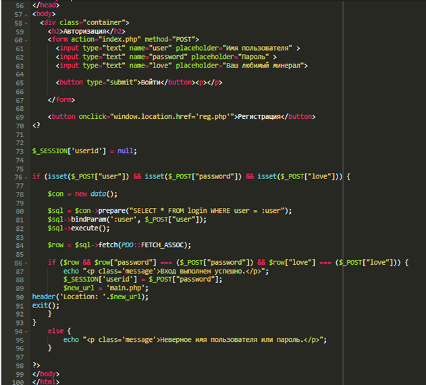426x385 pixels.
Task: Click the "index.php" form action value
Action: tap(119, 39)
